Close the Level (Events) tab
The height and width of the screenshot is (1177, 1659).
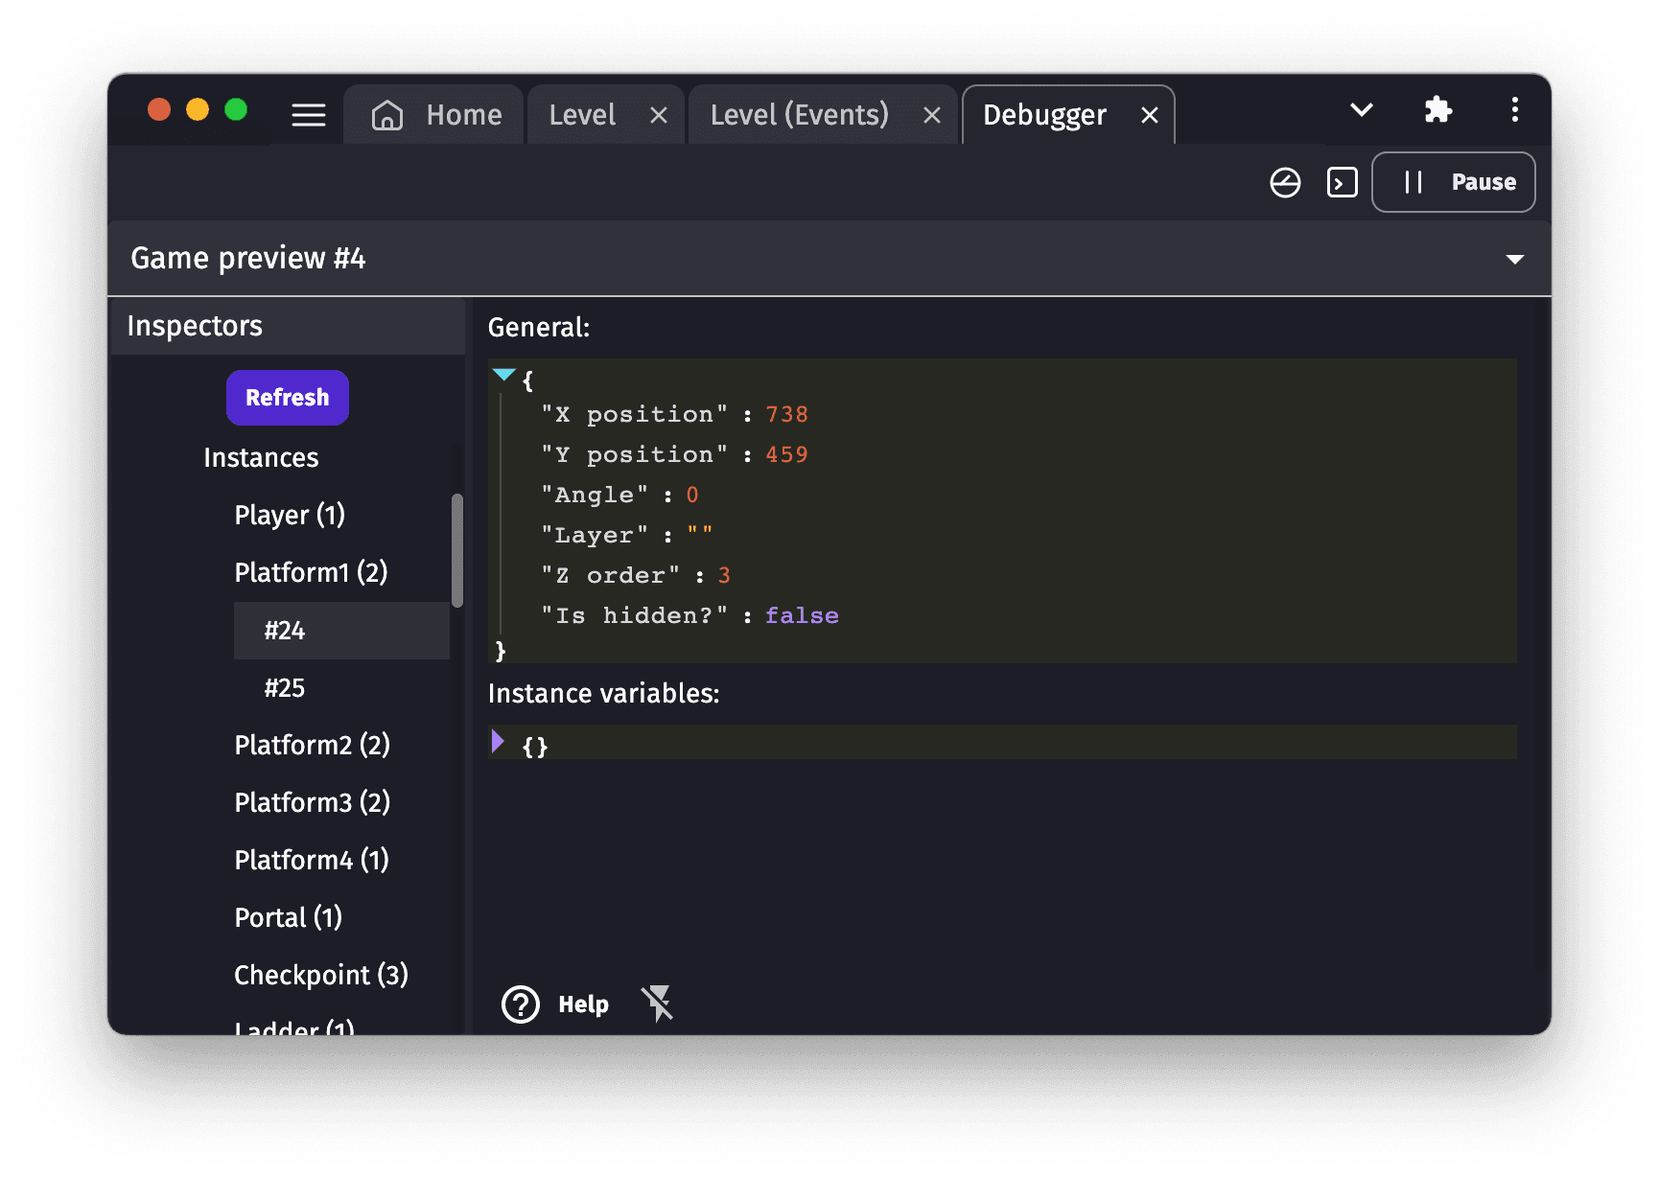click(931, 116)
